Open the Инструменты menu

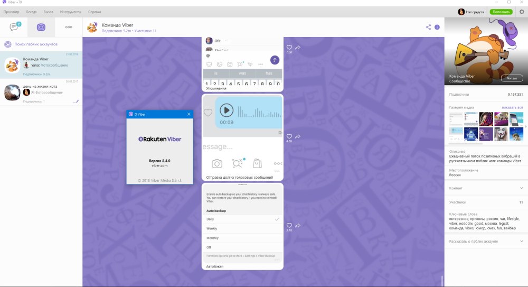point(70,12)
